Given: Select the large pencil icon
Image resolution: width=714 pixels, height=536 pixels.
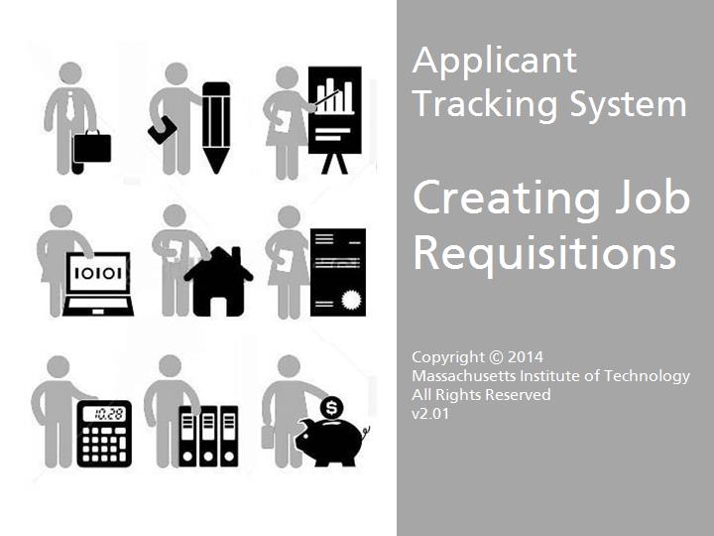Looking at the screenshot, I should pyautogui.click(x=215, y=127).
